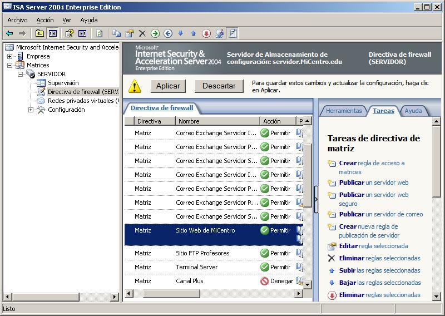
Task: Select the Canal Plus deny rule
Action: click(x=190, y=281)
